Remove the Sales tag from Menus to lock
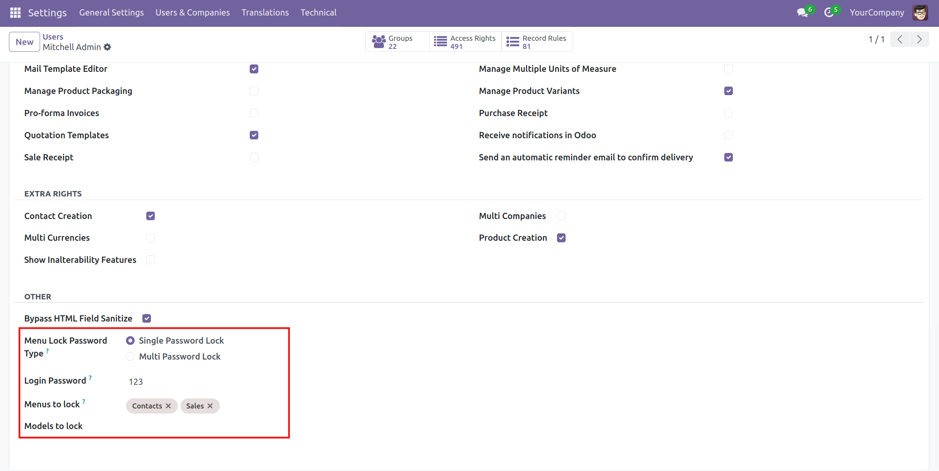 click(x=210, y=406)
